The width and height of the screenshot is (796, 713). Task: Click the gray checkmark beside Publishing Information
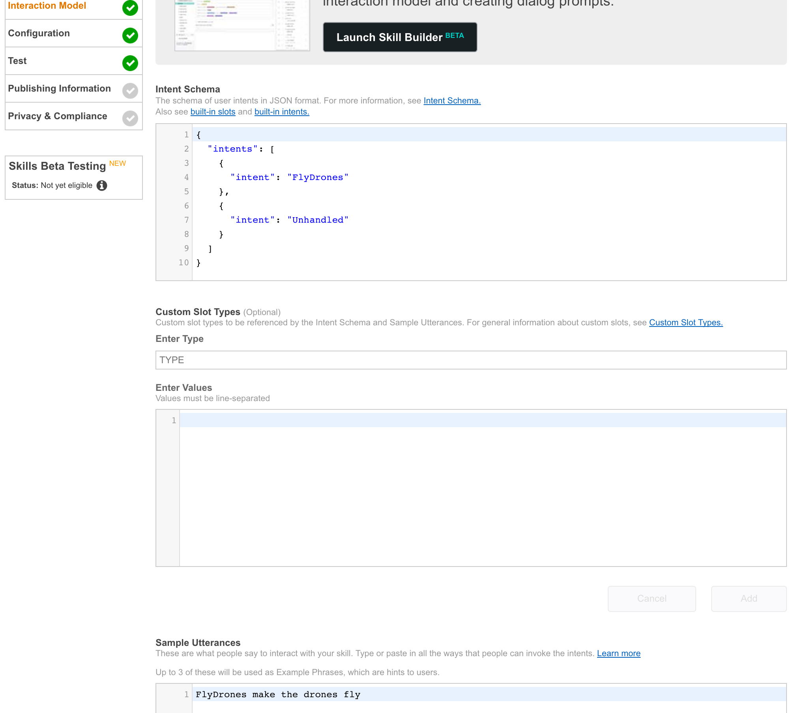click(130, 91)
